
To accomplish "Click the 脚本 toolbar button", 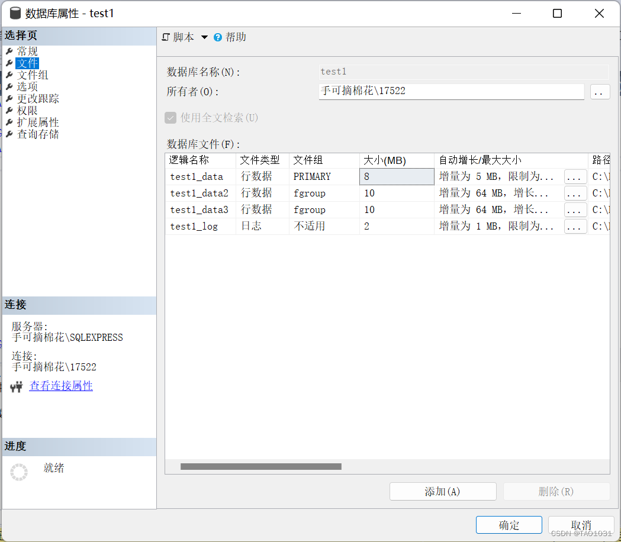I will tap(178, 37).
